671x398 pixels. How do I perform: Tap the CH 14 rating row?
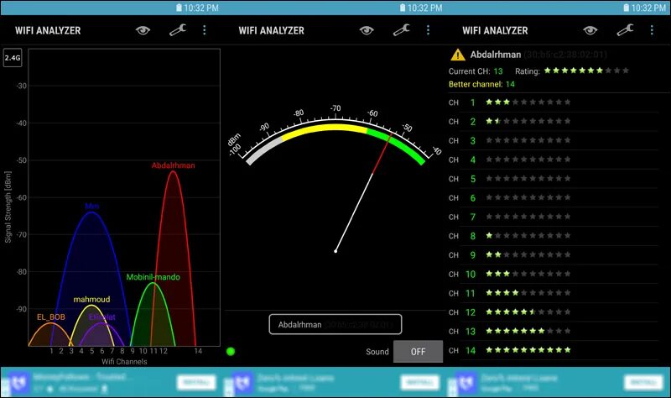click(553, 350)
